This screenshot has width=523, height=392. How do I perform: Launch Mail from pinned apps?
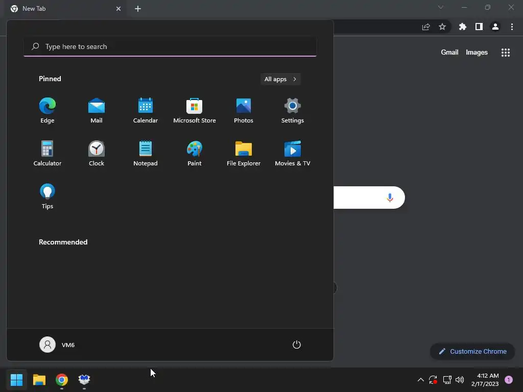click(x=97, y=111)
